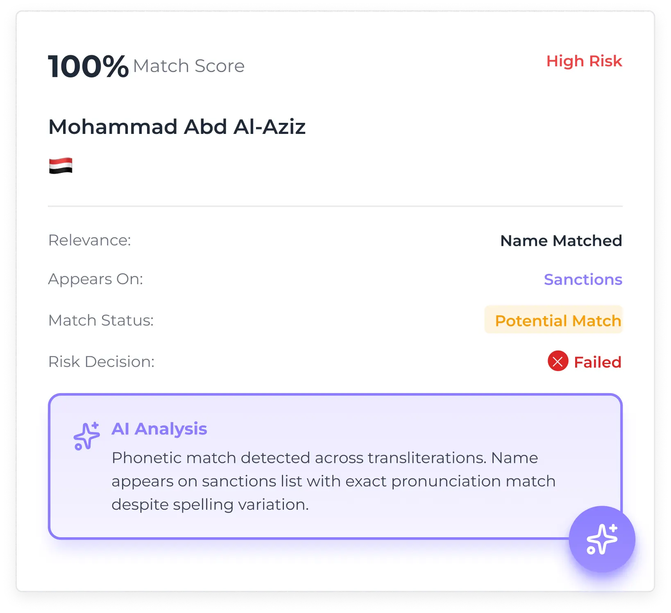Click the Appears On field label
671x613 pixels.
tap(95, 279)
